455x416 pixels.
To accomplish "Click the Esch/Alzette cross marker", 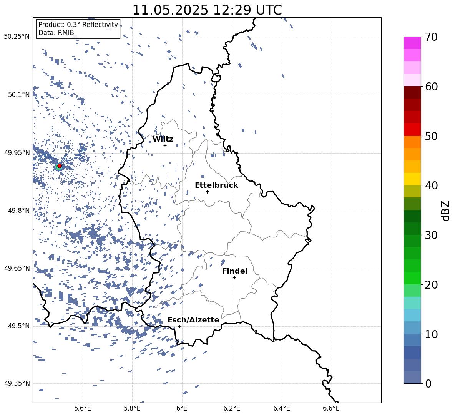I will tap(179, 326).
